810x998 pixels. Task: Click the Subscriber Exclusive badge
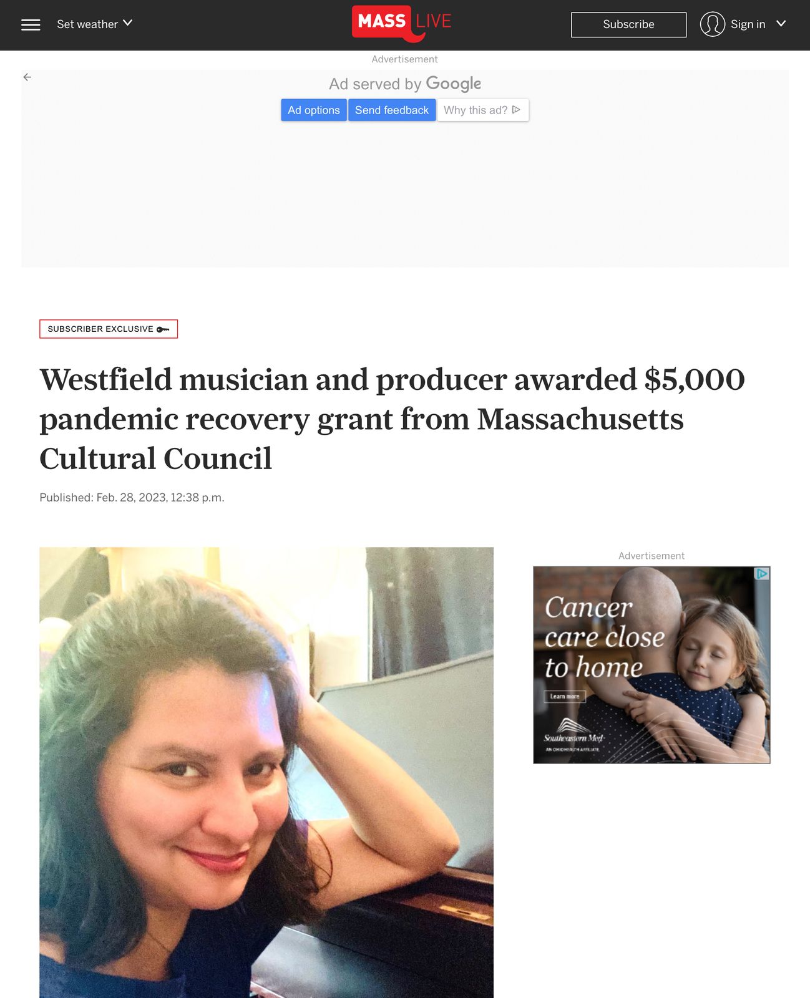pyautogui.click(x=109, y=329)
